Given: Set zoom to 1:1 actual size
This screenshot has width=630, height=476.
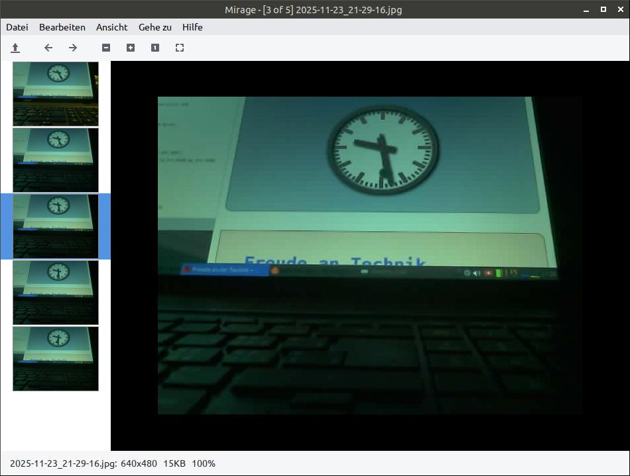Looking at the screenshot, I should coord(155,48).
